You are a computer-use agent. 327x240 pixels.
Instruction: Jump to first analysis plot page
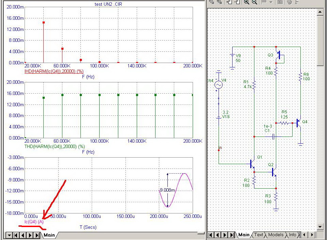[x=16, y=236]
